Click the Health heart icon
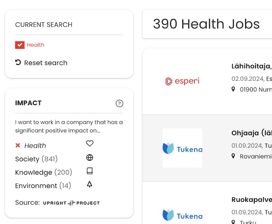 (x=90, y=144)
